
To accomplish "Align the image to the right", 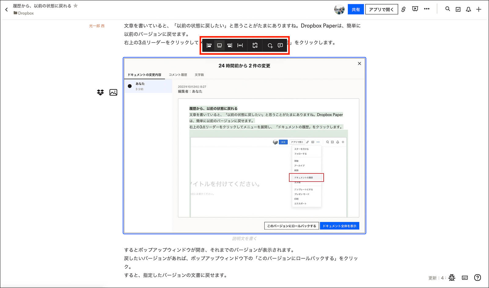I will click(230, 46).
